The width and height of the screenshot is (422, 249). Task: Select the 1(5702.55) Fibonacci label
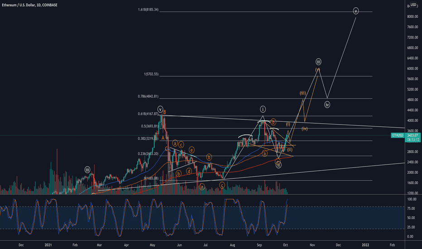pyautogui.click(x=151, y=74)
